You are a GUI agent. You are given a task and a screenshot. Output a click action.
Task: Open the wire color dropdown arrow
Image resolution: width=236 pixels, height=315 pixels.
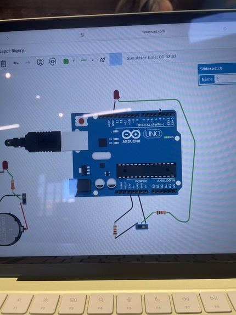[74, 61]
